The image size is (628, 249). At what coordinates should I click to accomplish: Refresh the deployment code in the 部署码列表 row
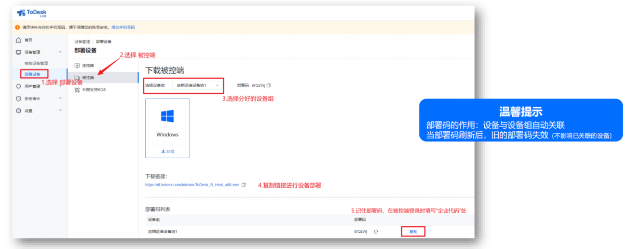click(375, 231)
